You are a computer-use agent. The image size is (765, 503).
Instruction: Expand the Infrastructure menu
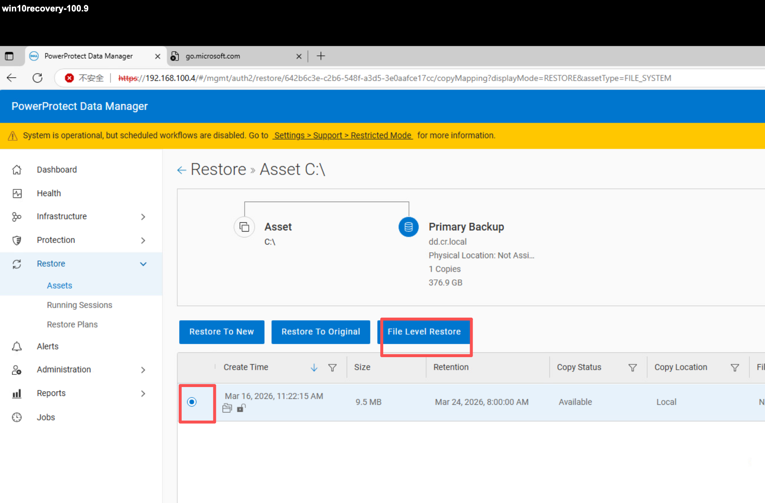pyautogui.click(x=143, y=217)
